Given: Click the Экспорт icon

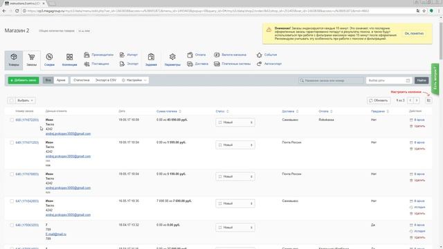Looking at the screenshot, I should pos(122,64).
